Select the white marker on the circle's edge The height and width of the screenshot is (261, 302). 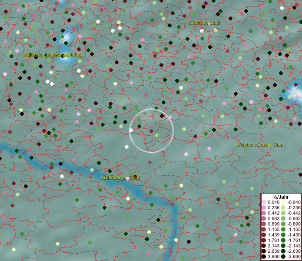(131, 130)
